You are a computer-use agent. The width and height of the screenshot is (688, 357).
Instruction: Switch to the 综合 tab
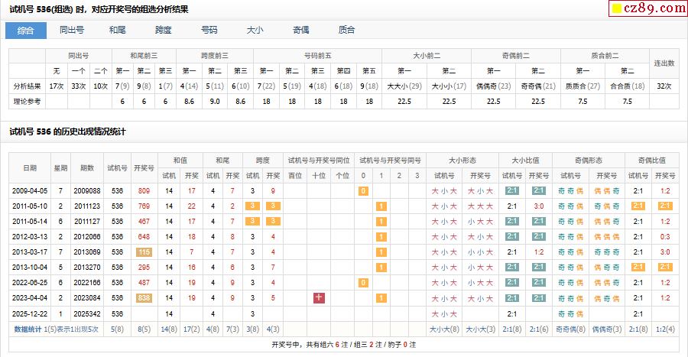coord(26,31)
